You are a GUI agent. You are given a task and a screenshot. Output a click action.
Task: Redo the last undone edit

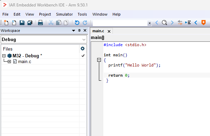coord(85,23)
